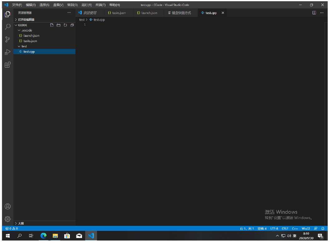Click the New File icon in explorer
This screenshot has height=243, width=330.
tap(52, 25)
